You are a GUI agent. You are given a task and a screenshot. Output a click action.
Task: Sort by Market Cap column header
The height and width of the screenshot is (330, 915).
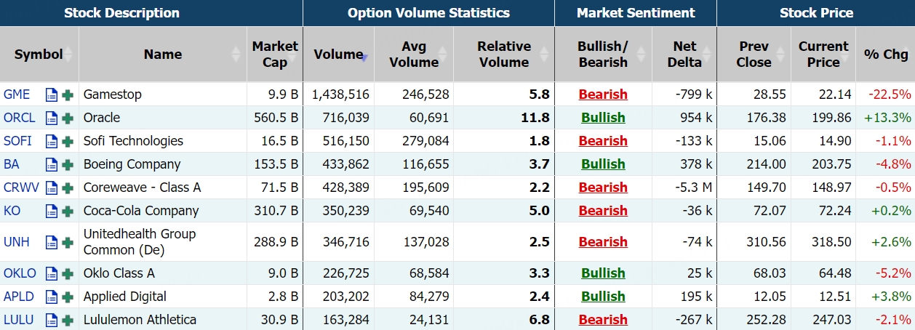point(275,55)
